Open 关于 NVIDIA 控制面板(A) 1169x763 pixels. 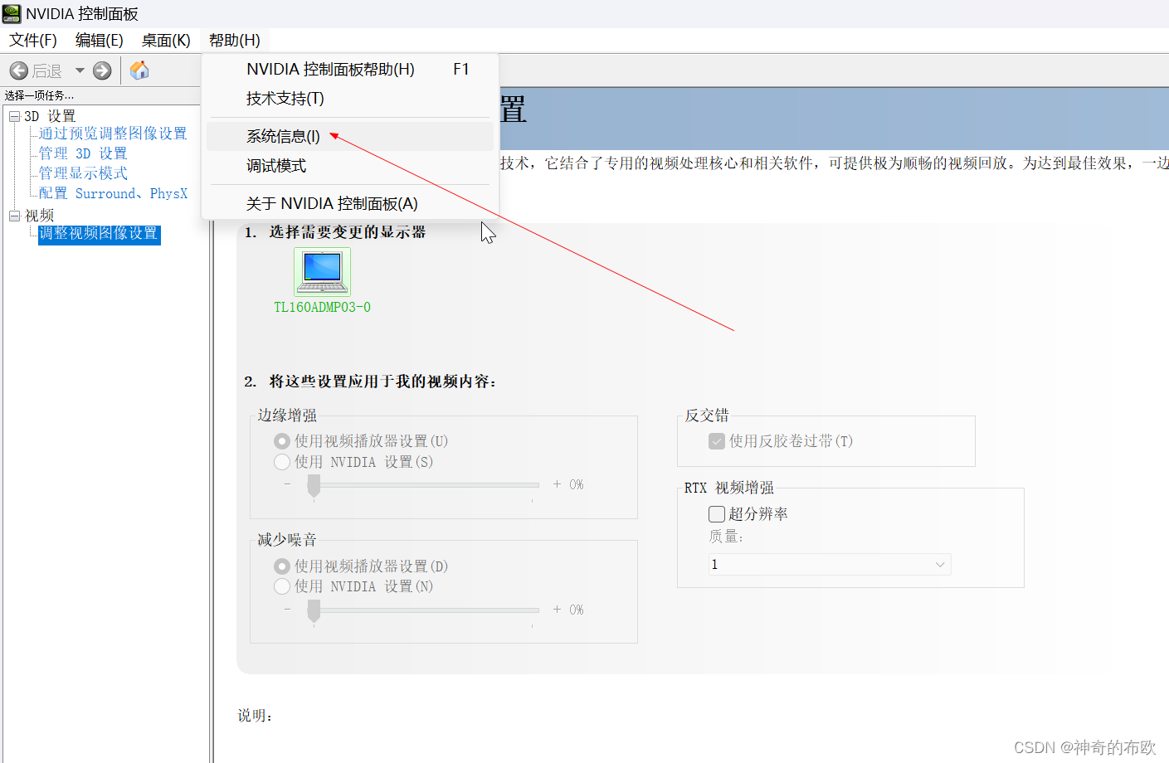350,204
